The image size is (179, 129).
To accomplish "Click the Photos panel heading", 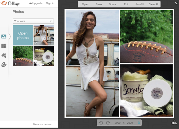I will coord(18,11).
